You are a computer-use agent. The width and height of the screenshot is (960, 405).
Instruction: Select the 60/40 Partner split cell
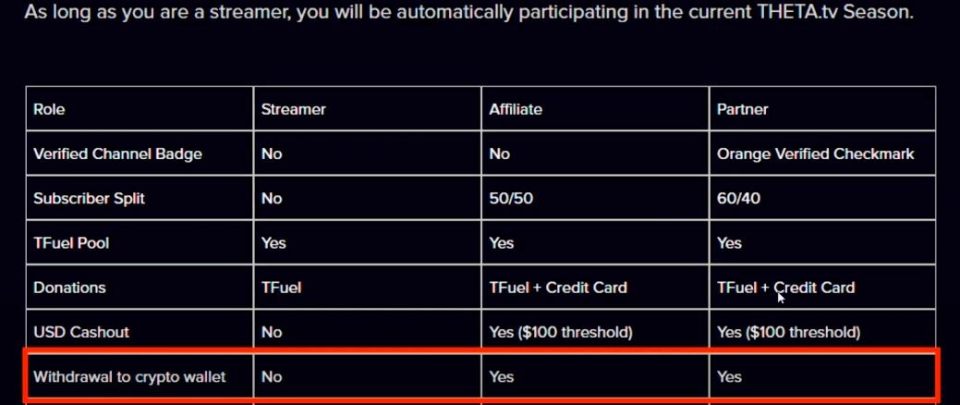point(822,198)
